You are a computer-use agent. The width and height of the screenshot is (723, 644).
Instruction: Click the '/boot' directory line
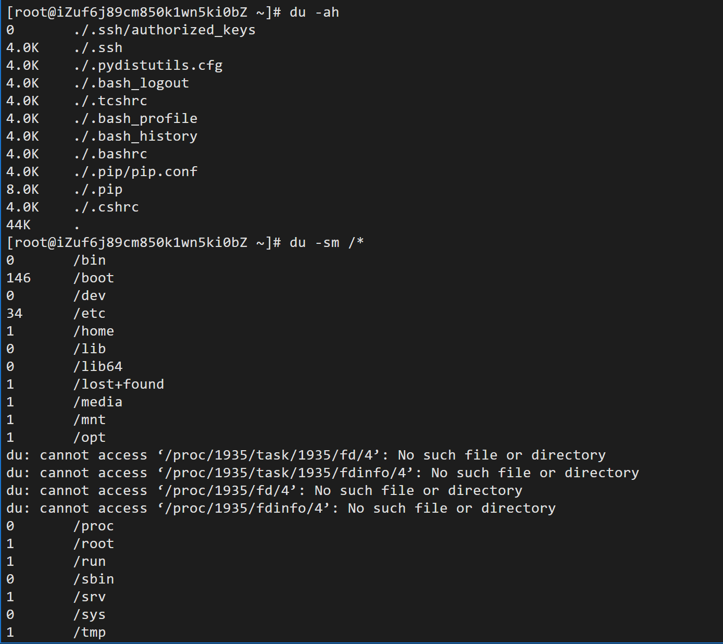click(60, 278)
